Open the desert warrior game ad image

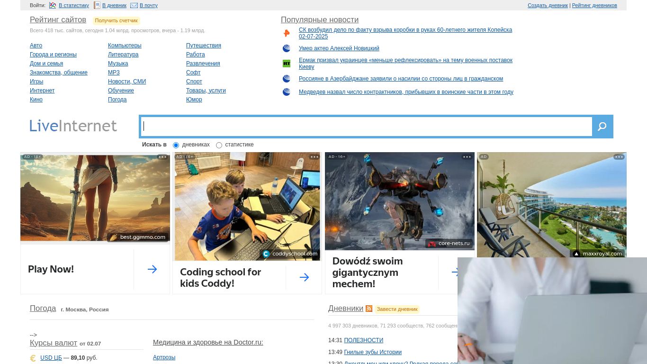tap(95, 198)
